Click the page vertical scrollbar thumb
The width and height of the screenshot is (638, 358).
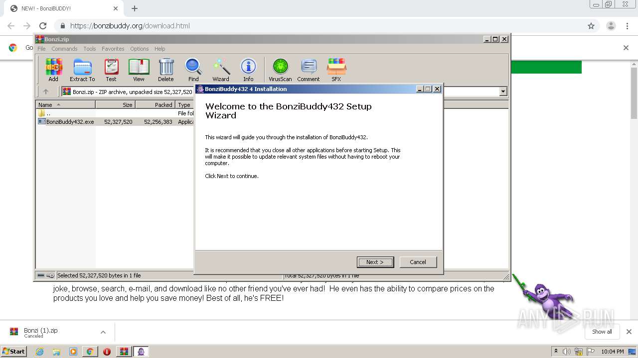click(x=634, y=93)
